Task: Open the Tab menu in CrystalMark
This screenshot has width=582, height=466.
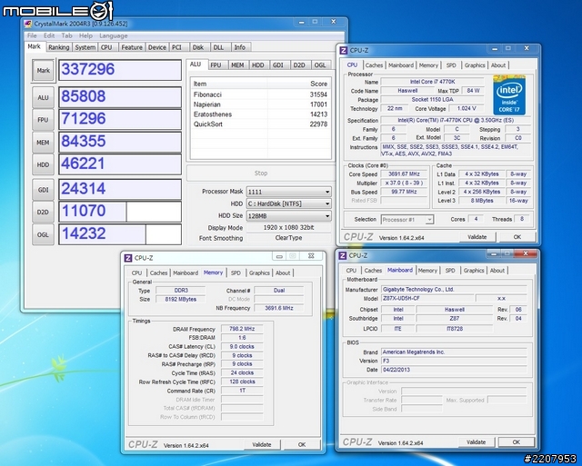Action: pyautogui.click(x=66, y=35)
